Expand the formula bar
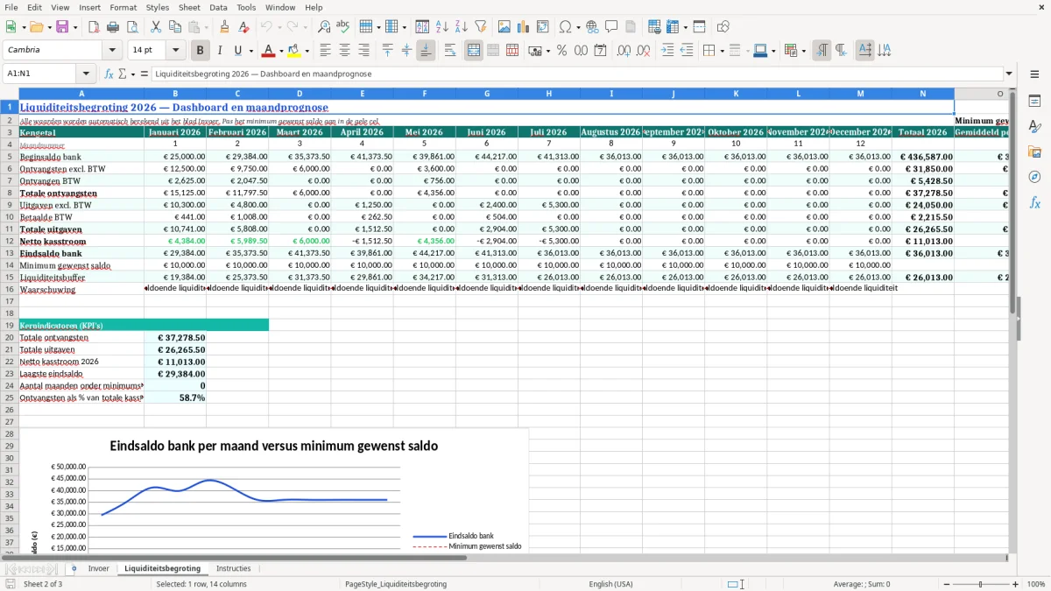The width and height of the screenshot is (1051, 591). (x=1009, y=74)
